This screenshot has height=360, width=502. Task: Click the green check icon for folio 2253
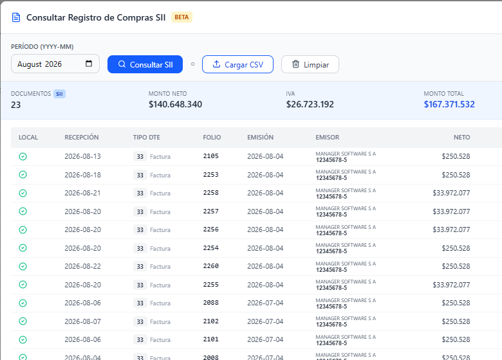point(23,175)
